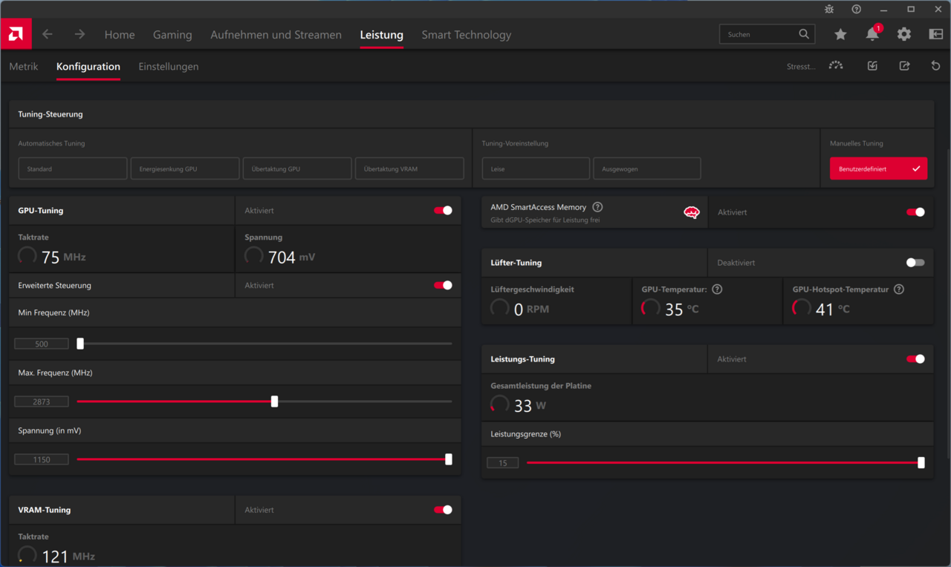The height and width of the screenshot is (567, 951).
Task: Choose Energiesenkung GPU preset
Action: (185, 168)
